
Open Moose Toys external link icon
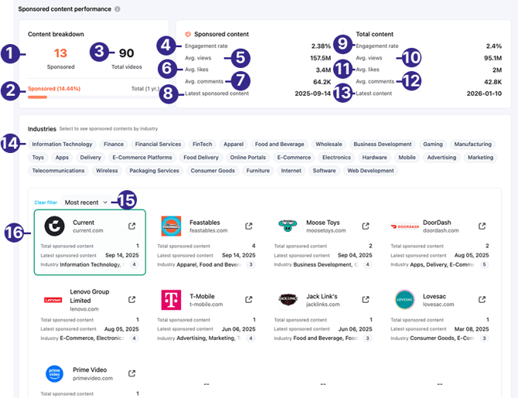coord(365,226)
